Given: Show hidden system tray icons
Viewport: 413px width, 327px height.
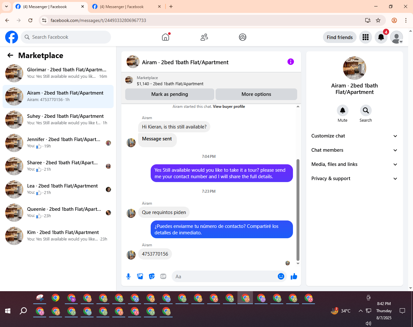Looking at the screenshot, I should pos(360,311).
